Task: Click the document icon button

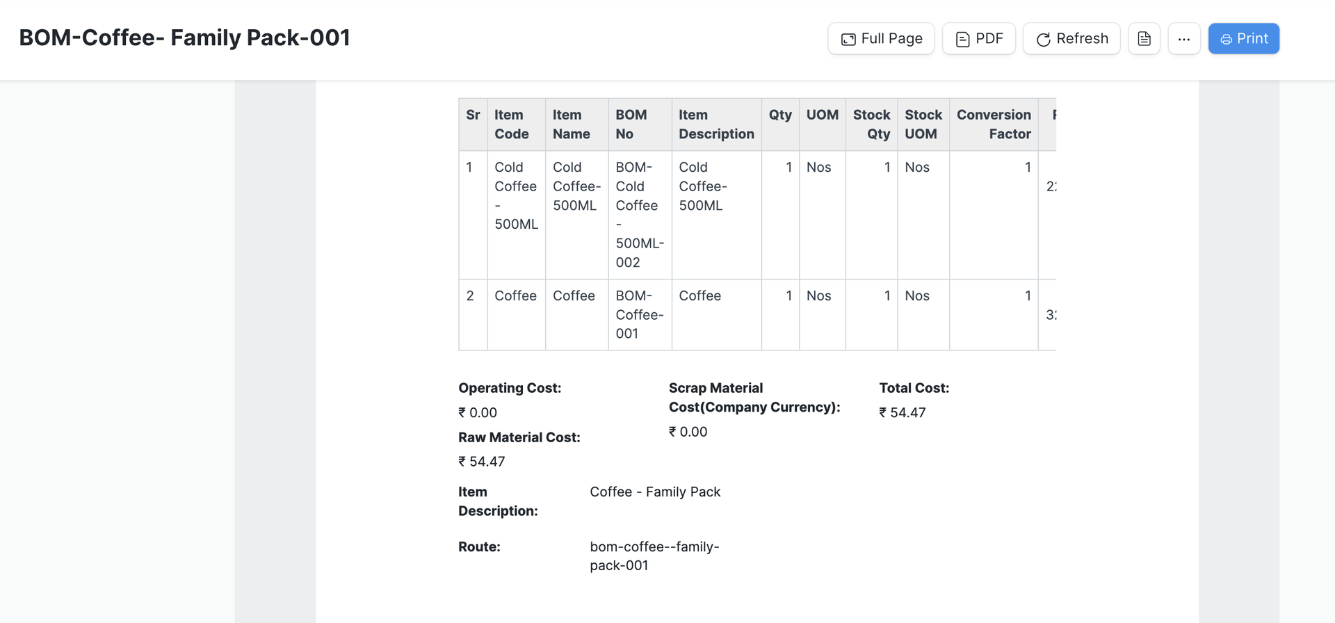Action: (1144, 39)
